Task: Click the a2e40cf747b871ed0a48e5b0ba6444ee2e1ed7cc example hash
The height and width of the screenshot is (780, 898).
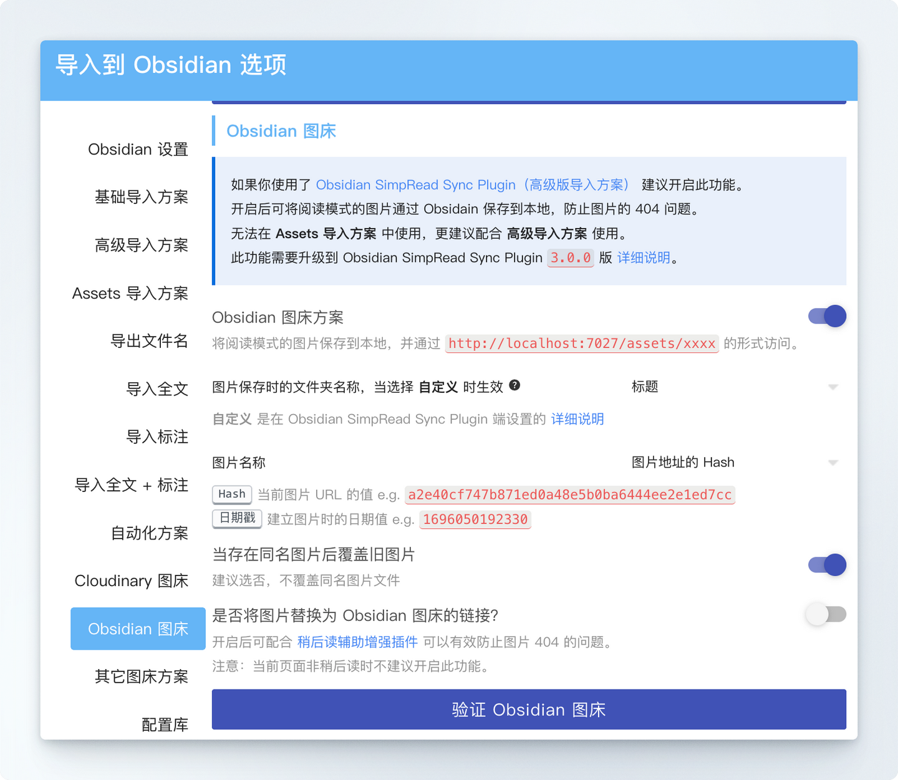Action: click(570, 495)
